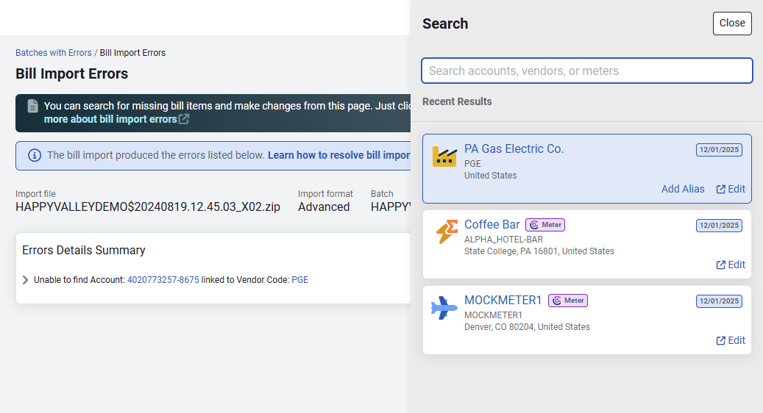Screen dimensions: 763x413
Task: Click the Meter badge on Coffee Bar
Action: (x=545, y=225)
